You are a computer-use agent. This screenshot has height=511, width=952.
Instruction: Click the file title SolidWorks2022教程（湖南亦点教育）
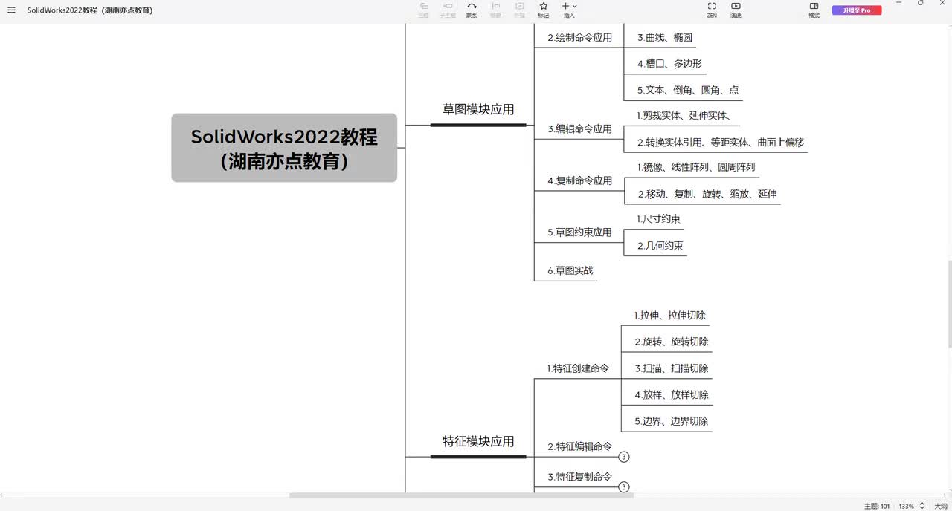(90, 10)
